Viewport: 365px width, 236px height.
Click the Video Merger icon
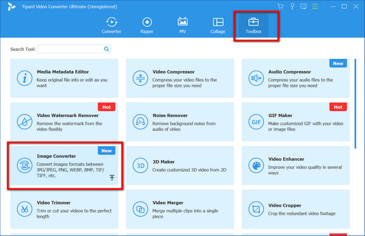140,209
